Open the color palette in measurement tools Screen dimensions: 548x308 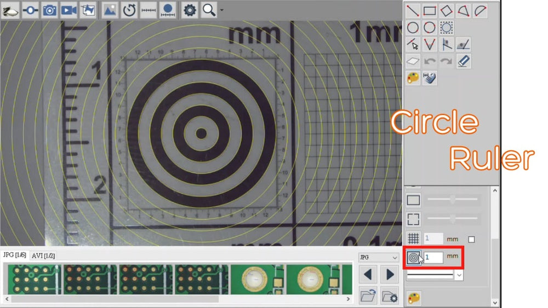coord(413,78)
